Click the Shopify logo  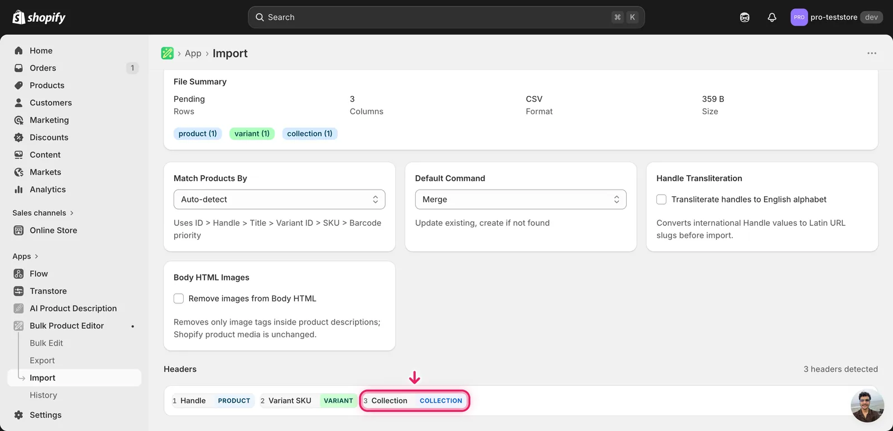39,17
